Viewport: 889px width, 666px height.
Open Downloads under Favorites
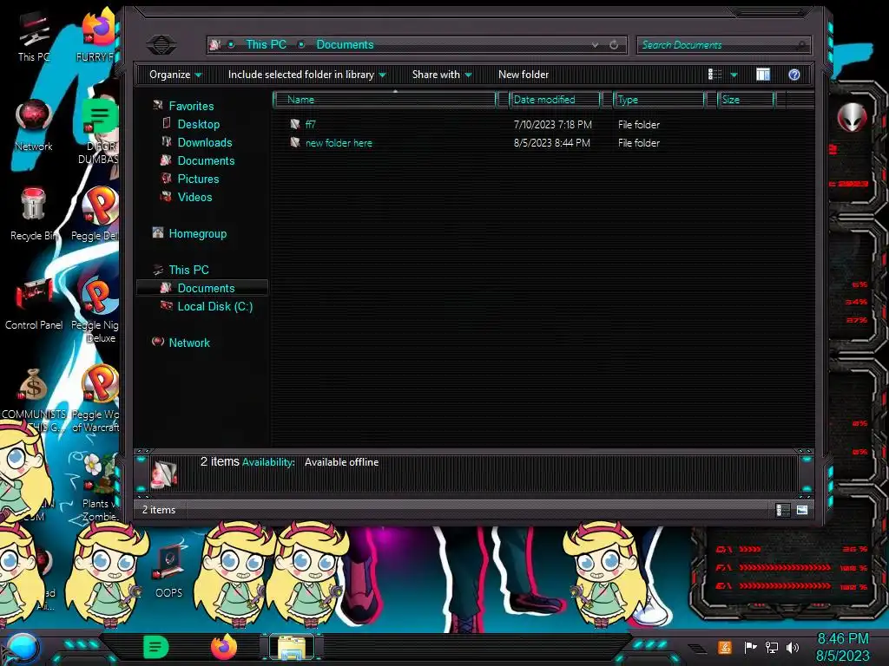[x=205, y=142]
